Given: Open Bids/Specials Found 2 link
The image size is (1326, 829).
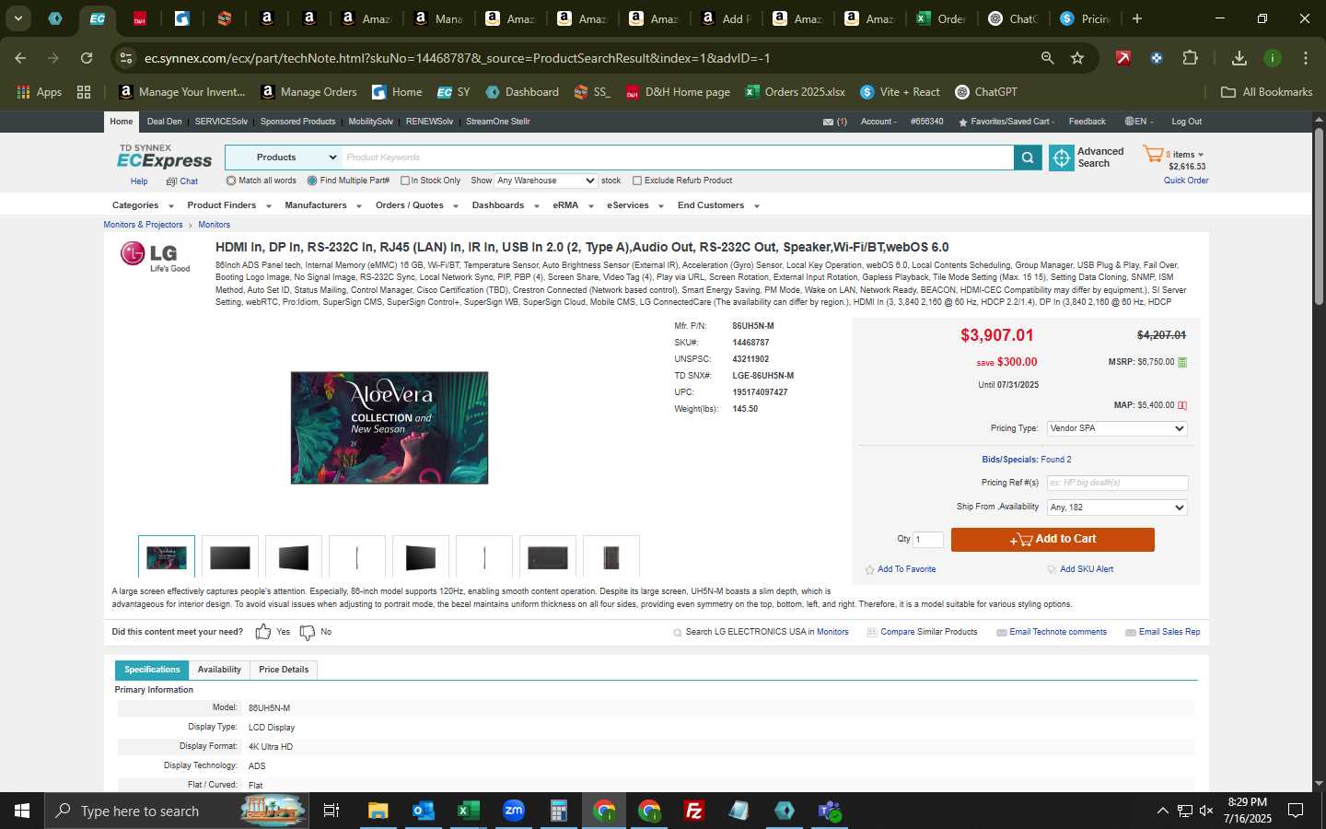Looking at the screenshot, I should [x=1027, y=460].
